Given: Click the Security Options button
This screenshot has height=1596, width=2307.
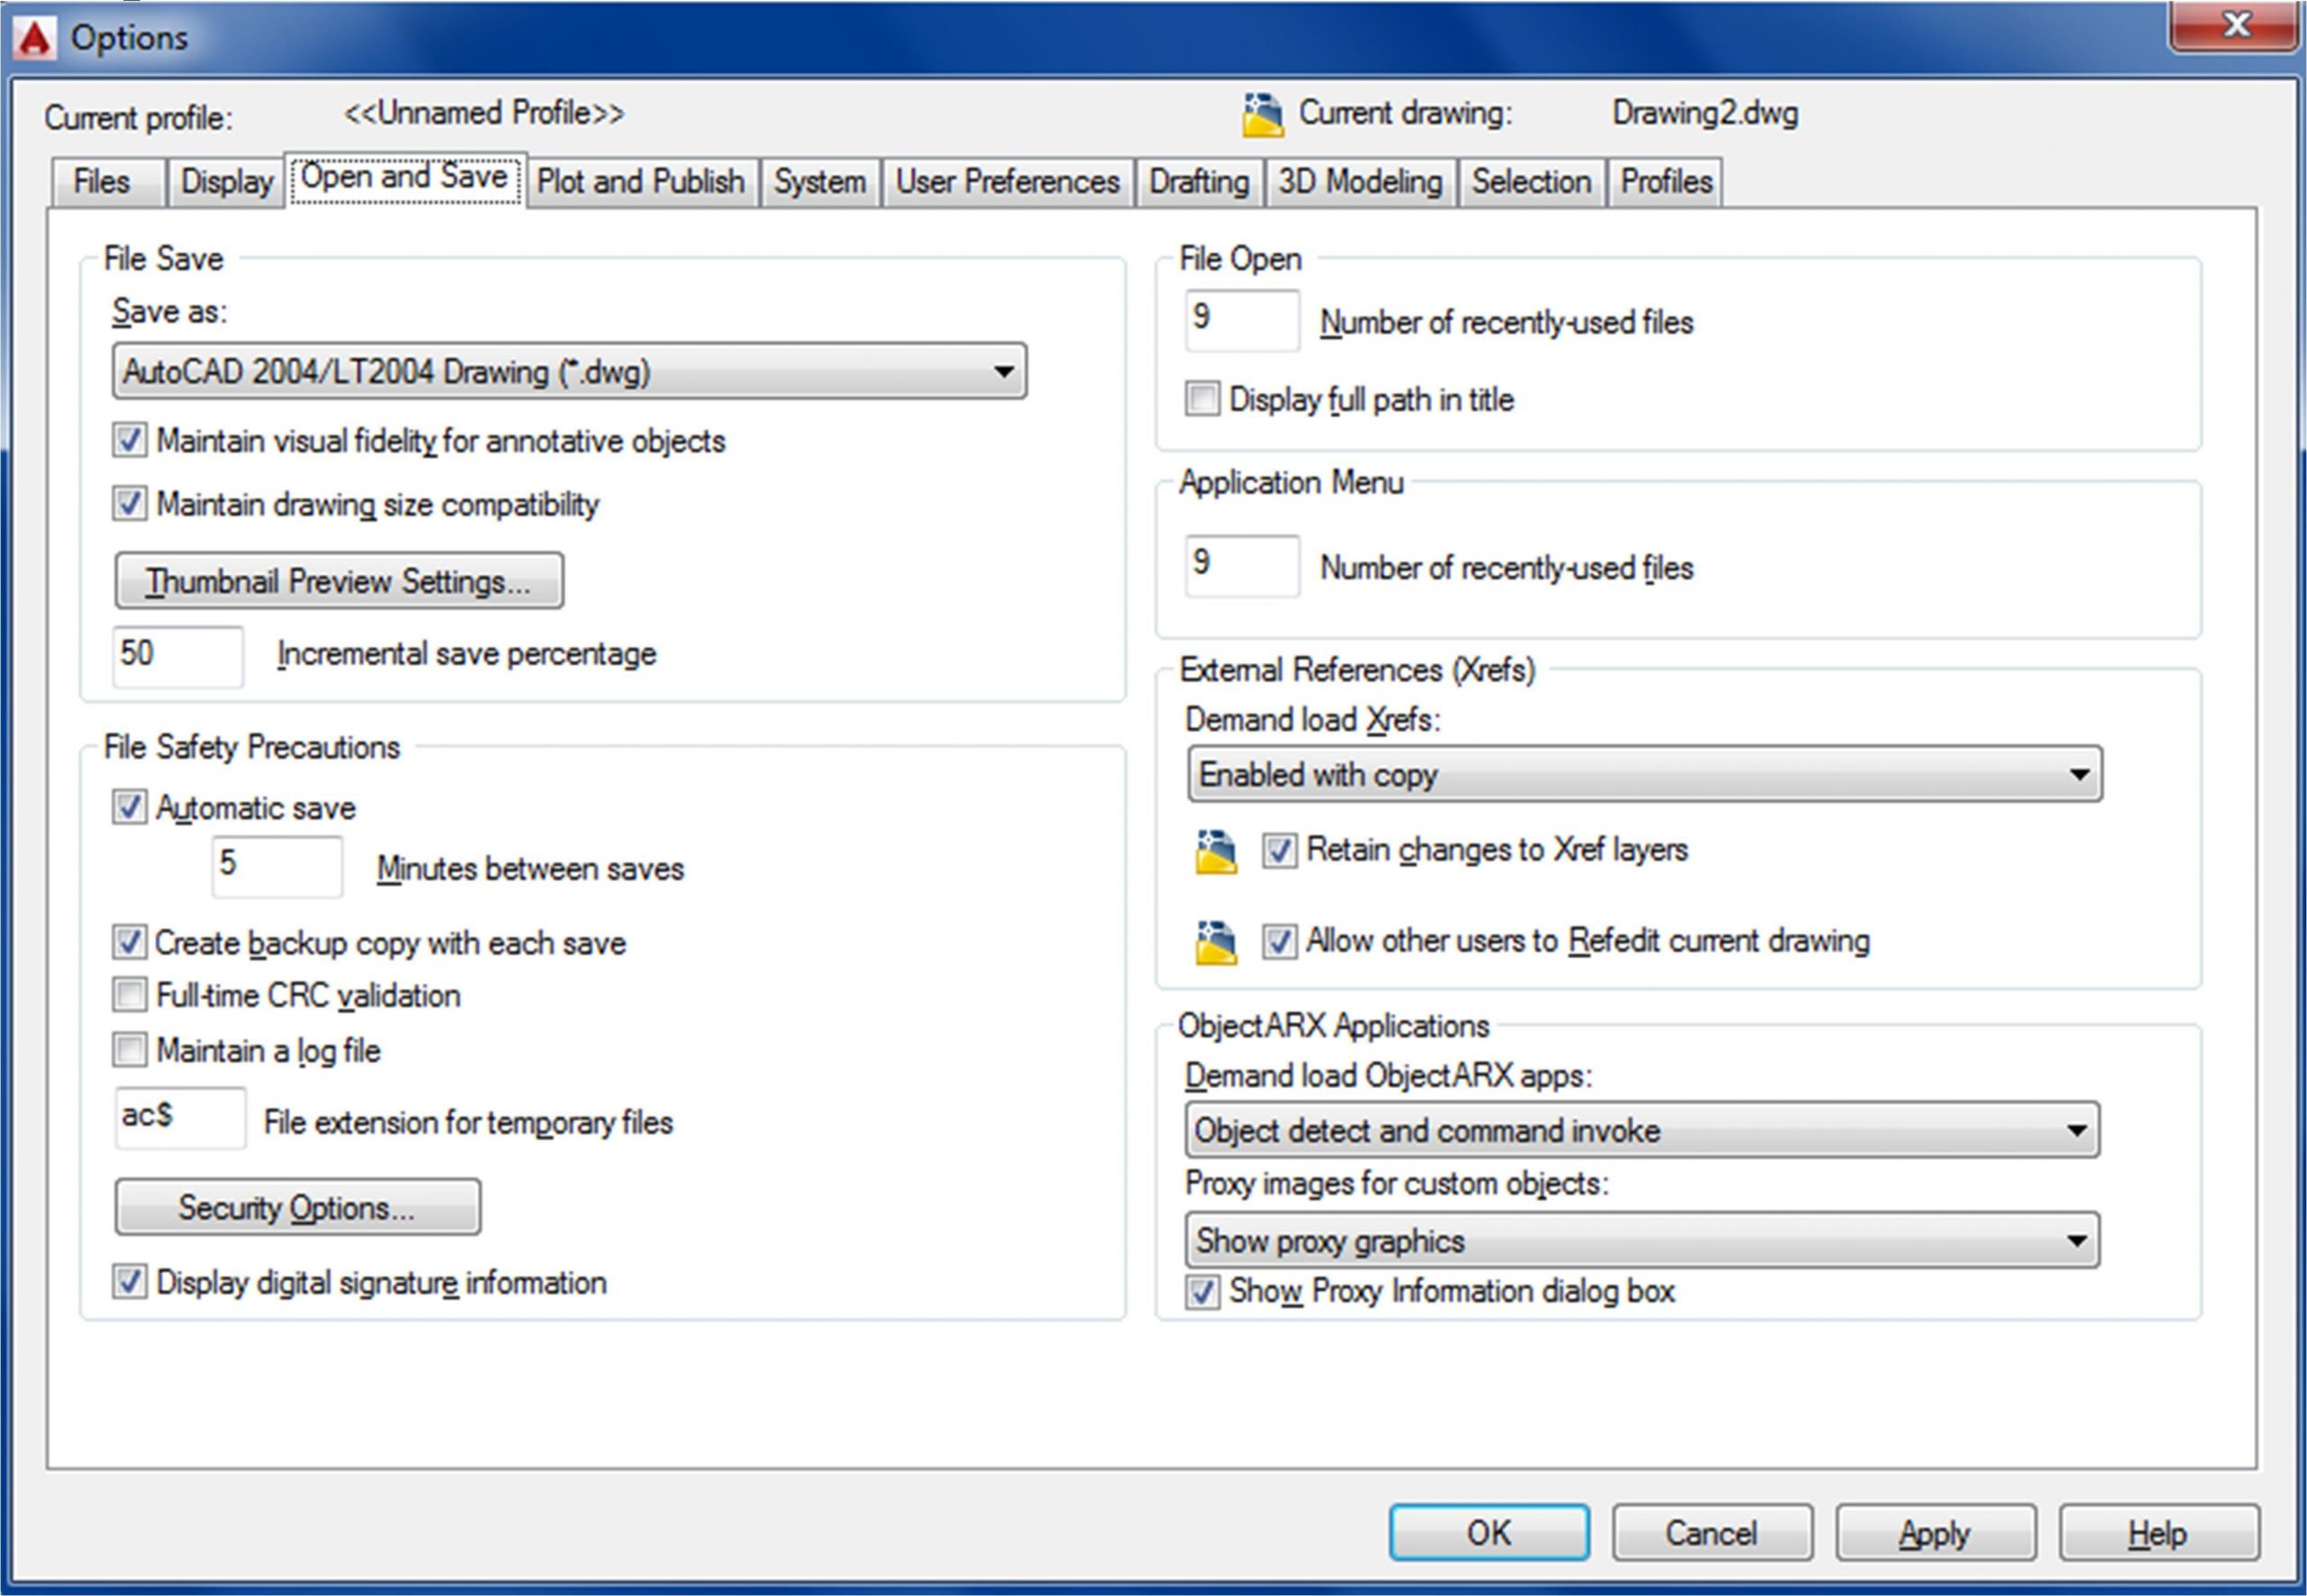Looking at the screenshot, I should (297, 1208).
